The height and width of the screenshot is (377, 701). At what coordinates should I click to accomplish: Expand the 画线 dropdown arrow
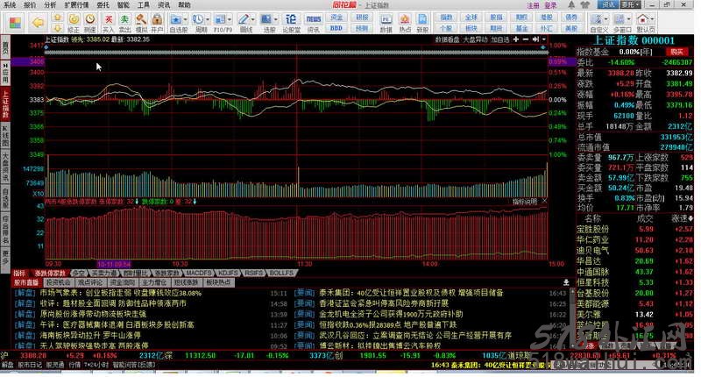pos(253,19)
